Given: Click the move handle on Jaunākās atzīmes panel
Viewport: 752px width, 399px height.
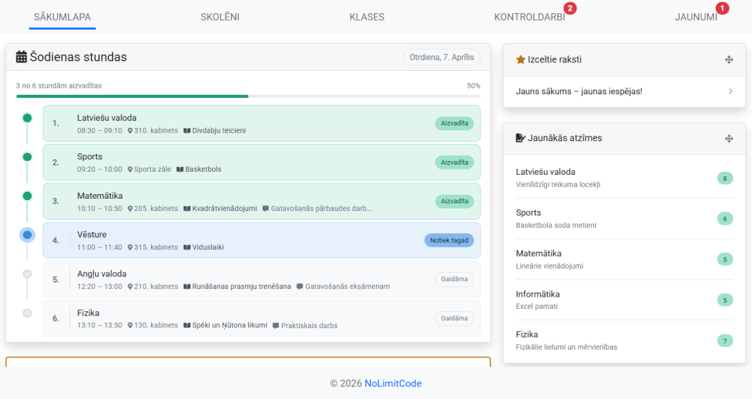Looking at the screenshot, I should 729,138.
